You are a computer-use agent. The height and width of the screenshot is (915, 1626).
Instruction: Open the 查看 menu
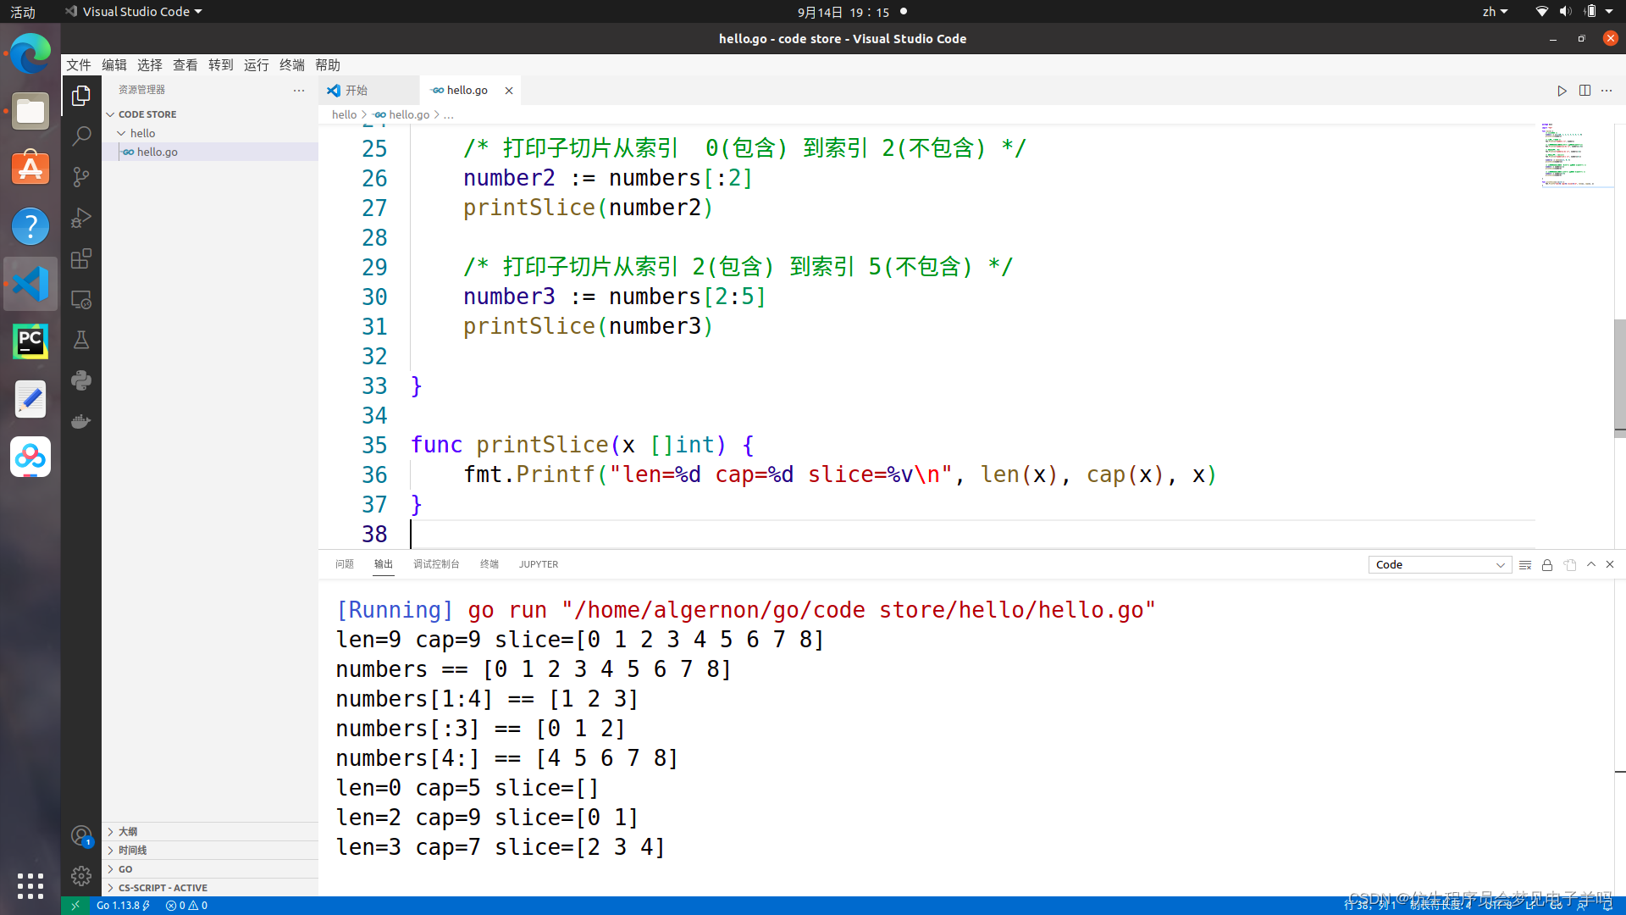(x=185, y=65)
